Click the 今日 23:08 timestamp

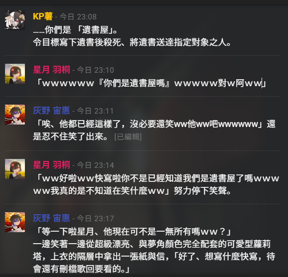point(78,17)
